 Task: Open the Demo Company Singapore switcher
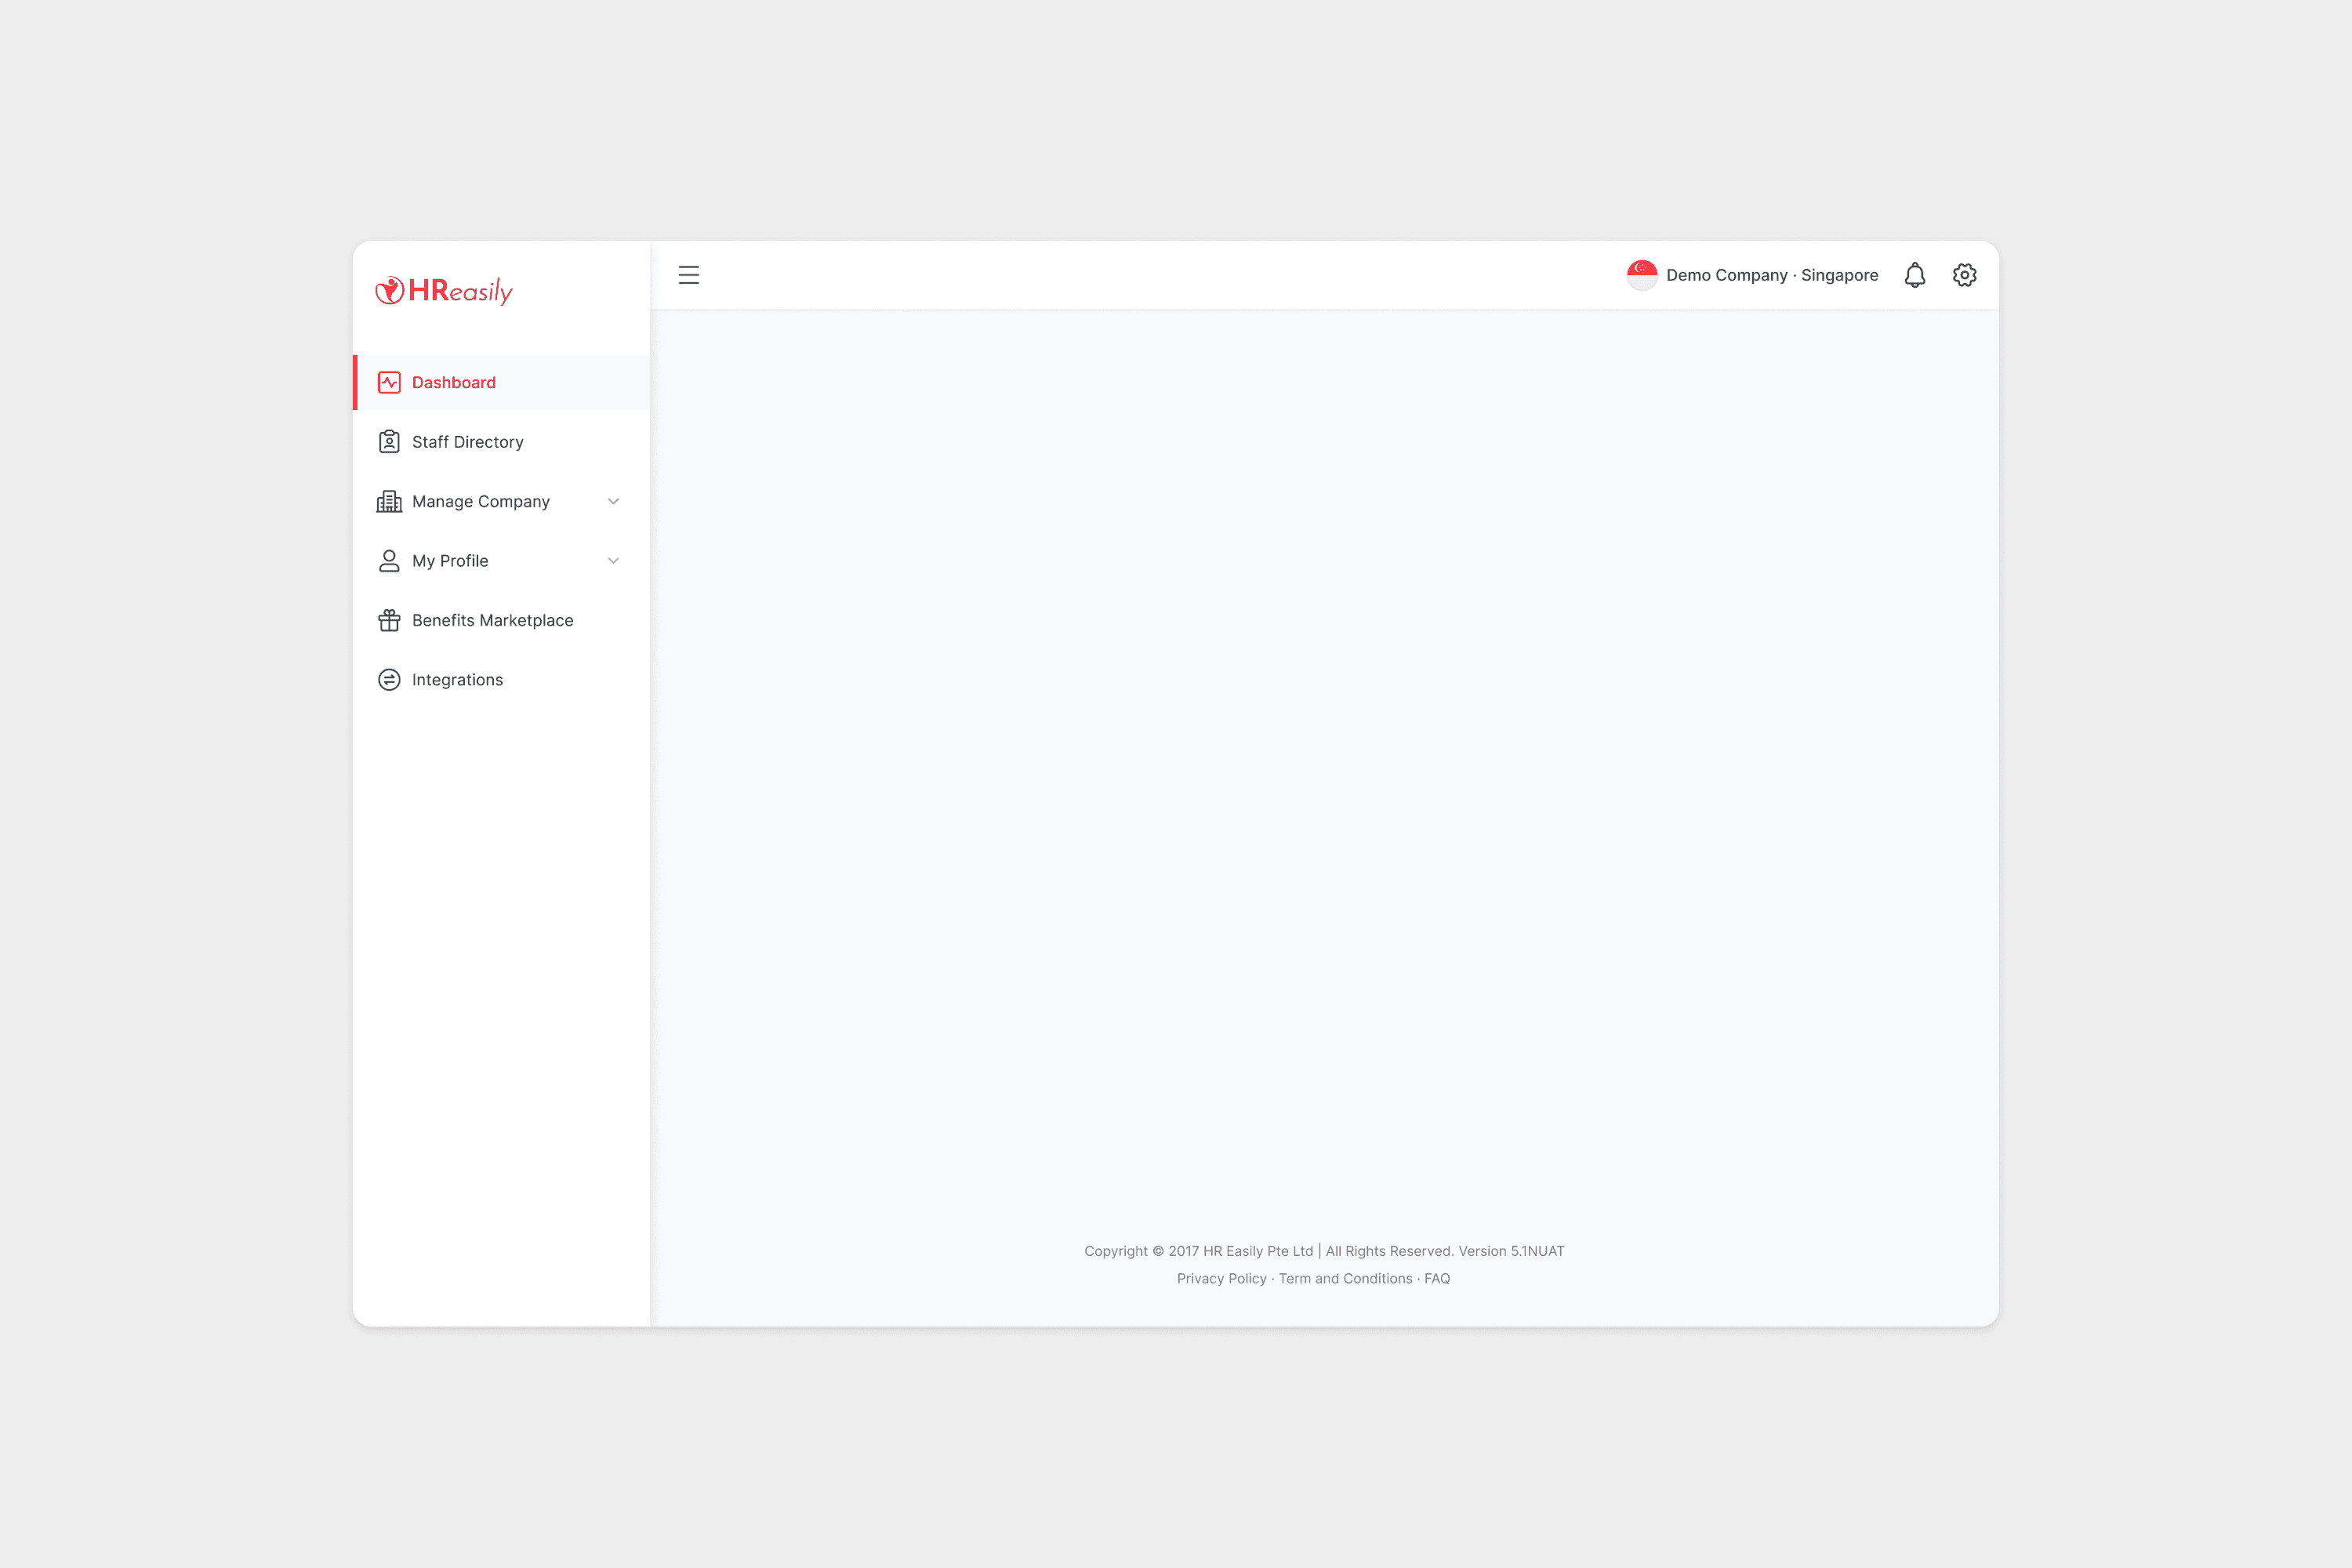(x=1771, y=275)
